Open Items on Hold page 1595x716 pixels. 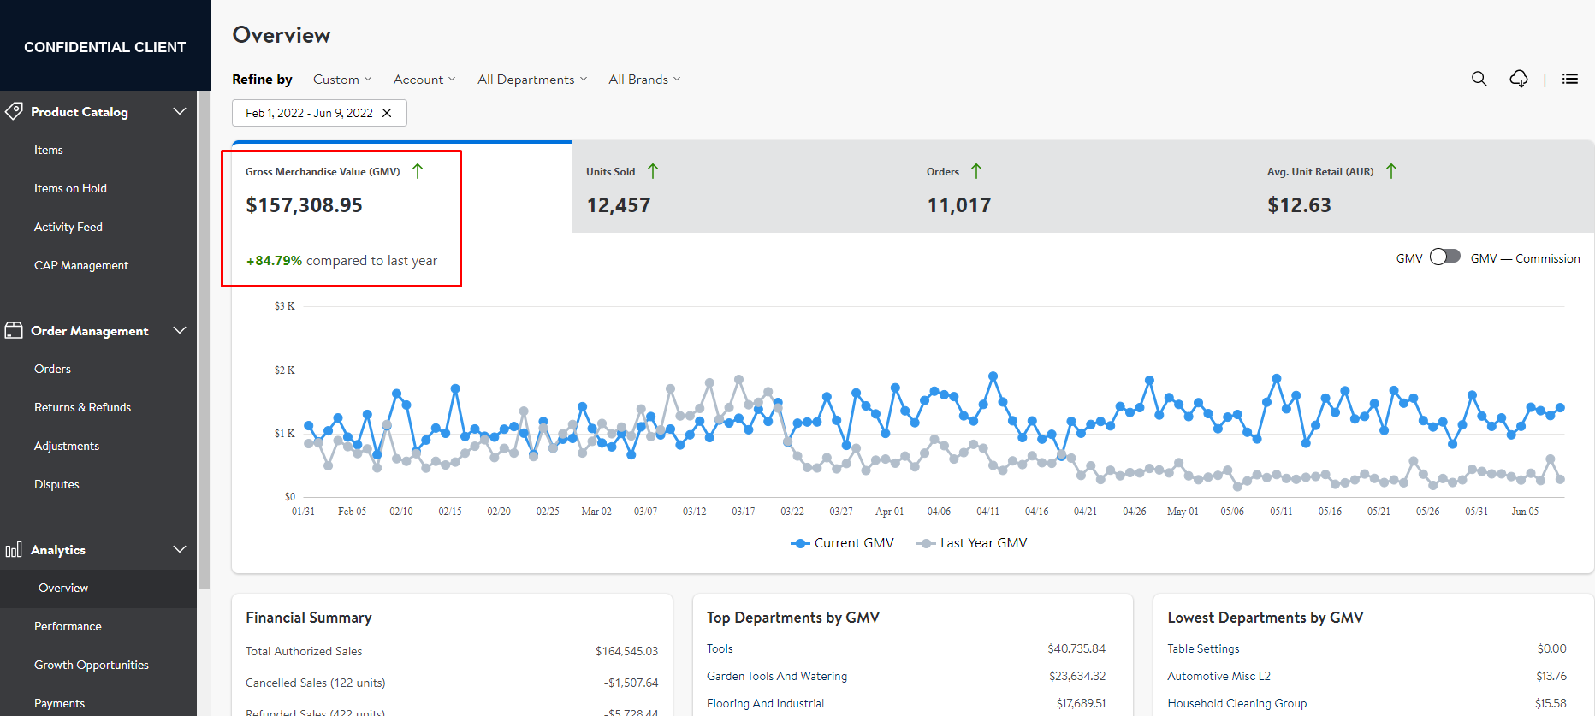click(70, 188)
